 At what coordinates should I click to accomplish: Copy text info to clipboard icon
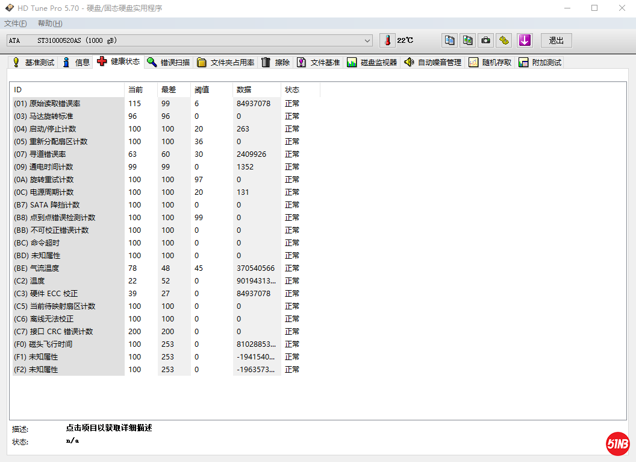(449, 40)
